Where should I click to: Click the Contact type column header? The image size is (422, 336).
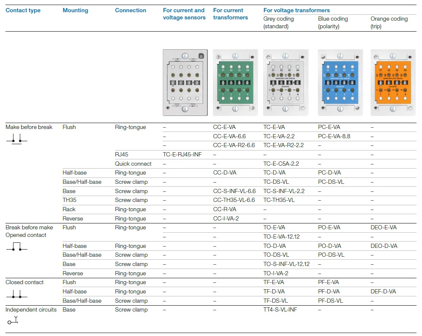click(23, 11)
